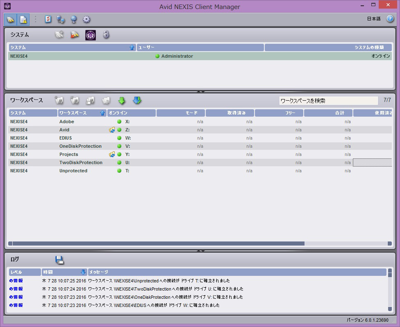Save the log using the floppy disk icon
Image resolution: width=400 pixels, height=327 pixels.
(x=59, y=260)
